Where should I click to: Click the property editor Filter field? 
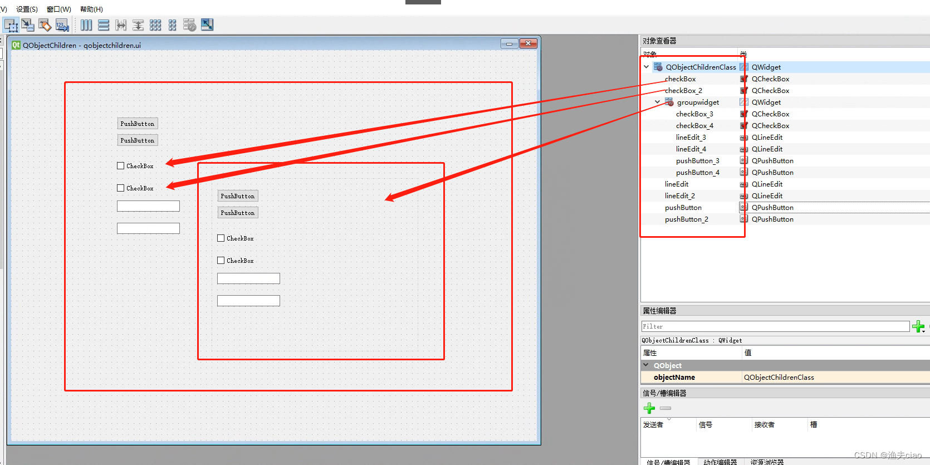pyautogui.click(x=775, y=326)
